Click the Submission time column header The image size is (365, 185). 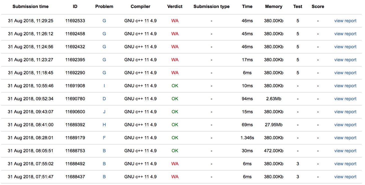pos(31,6)
